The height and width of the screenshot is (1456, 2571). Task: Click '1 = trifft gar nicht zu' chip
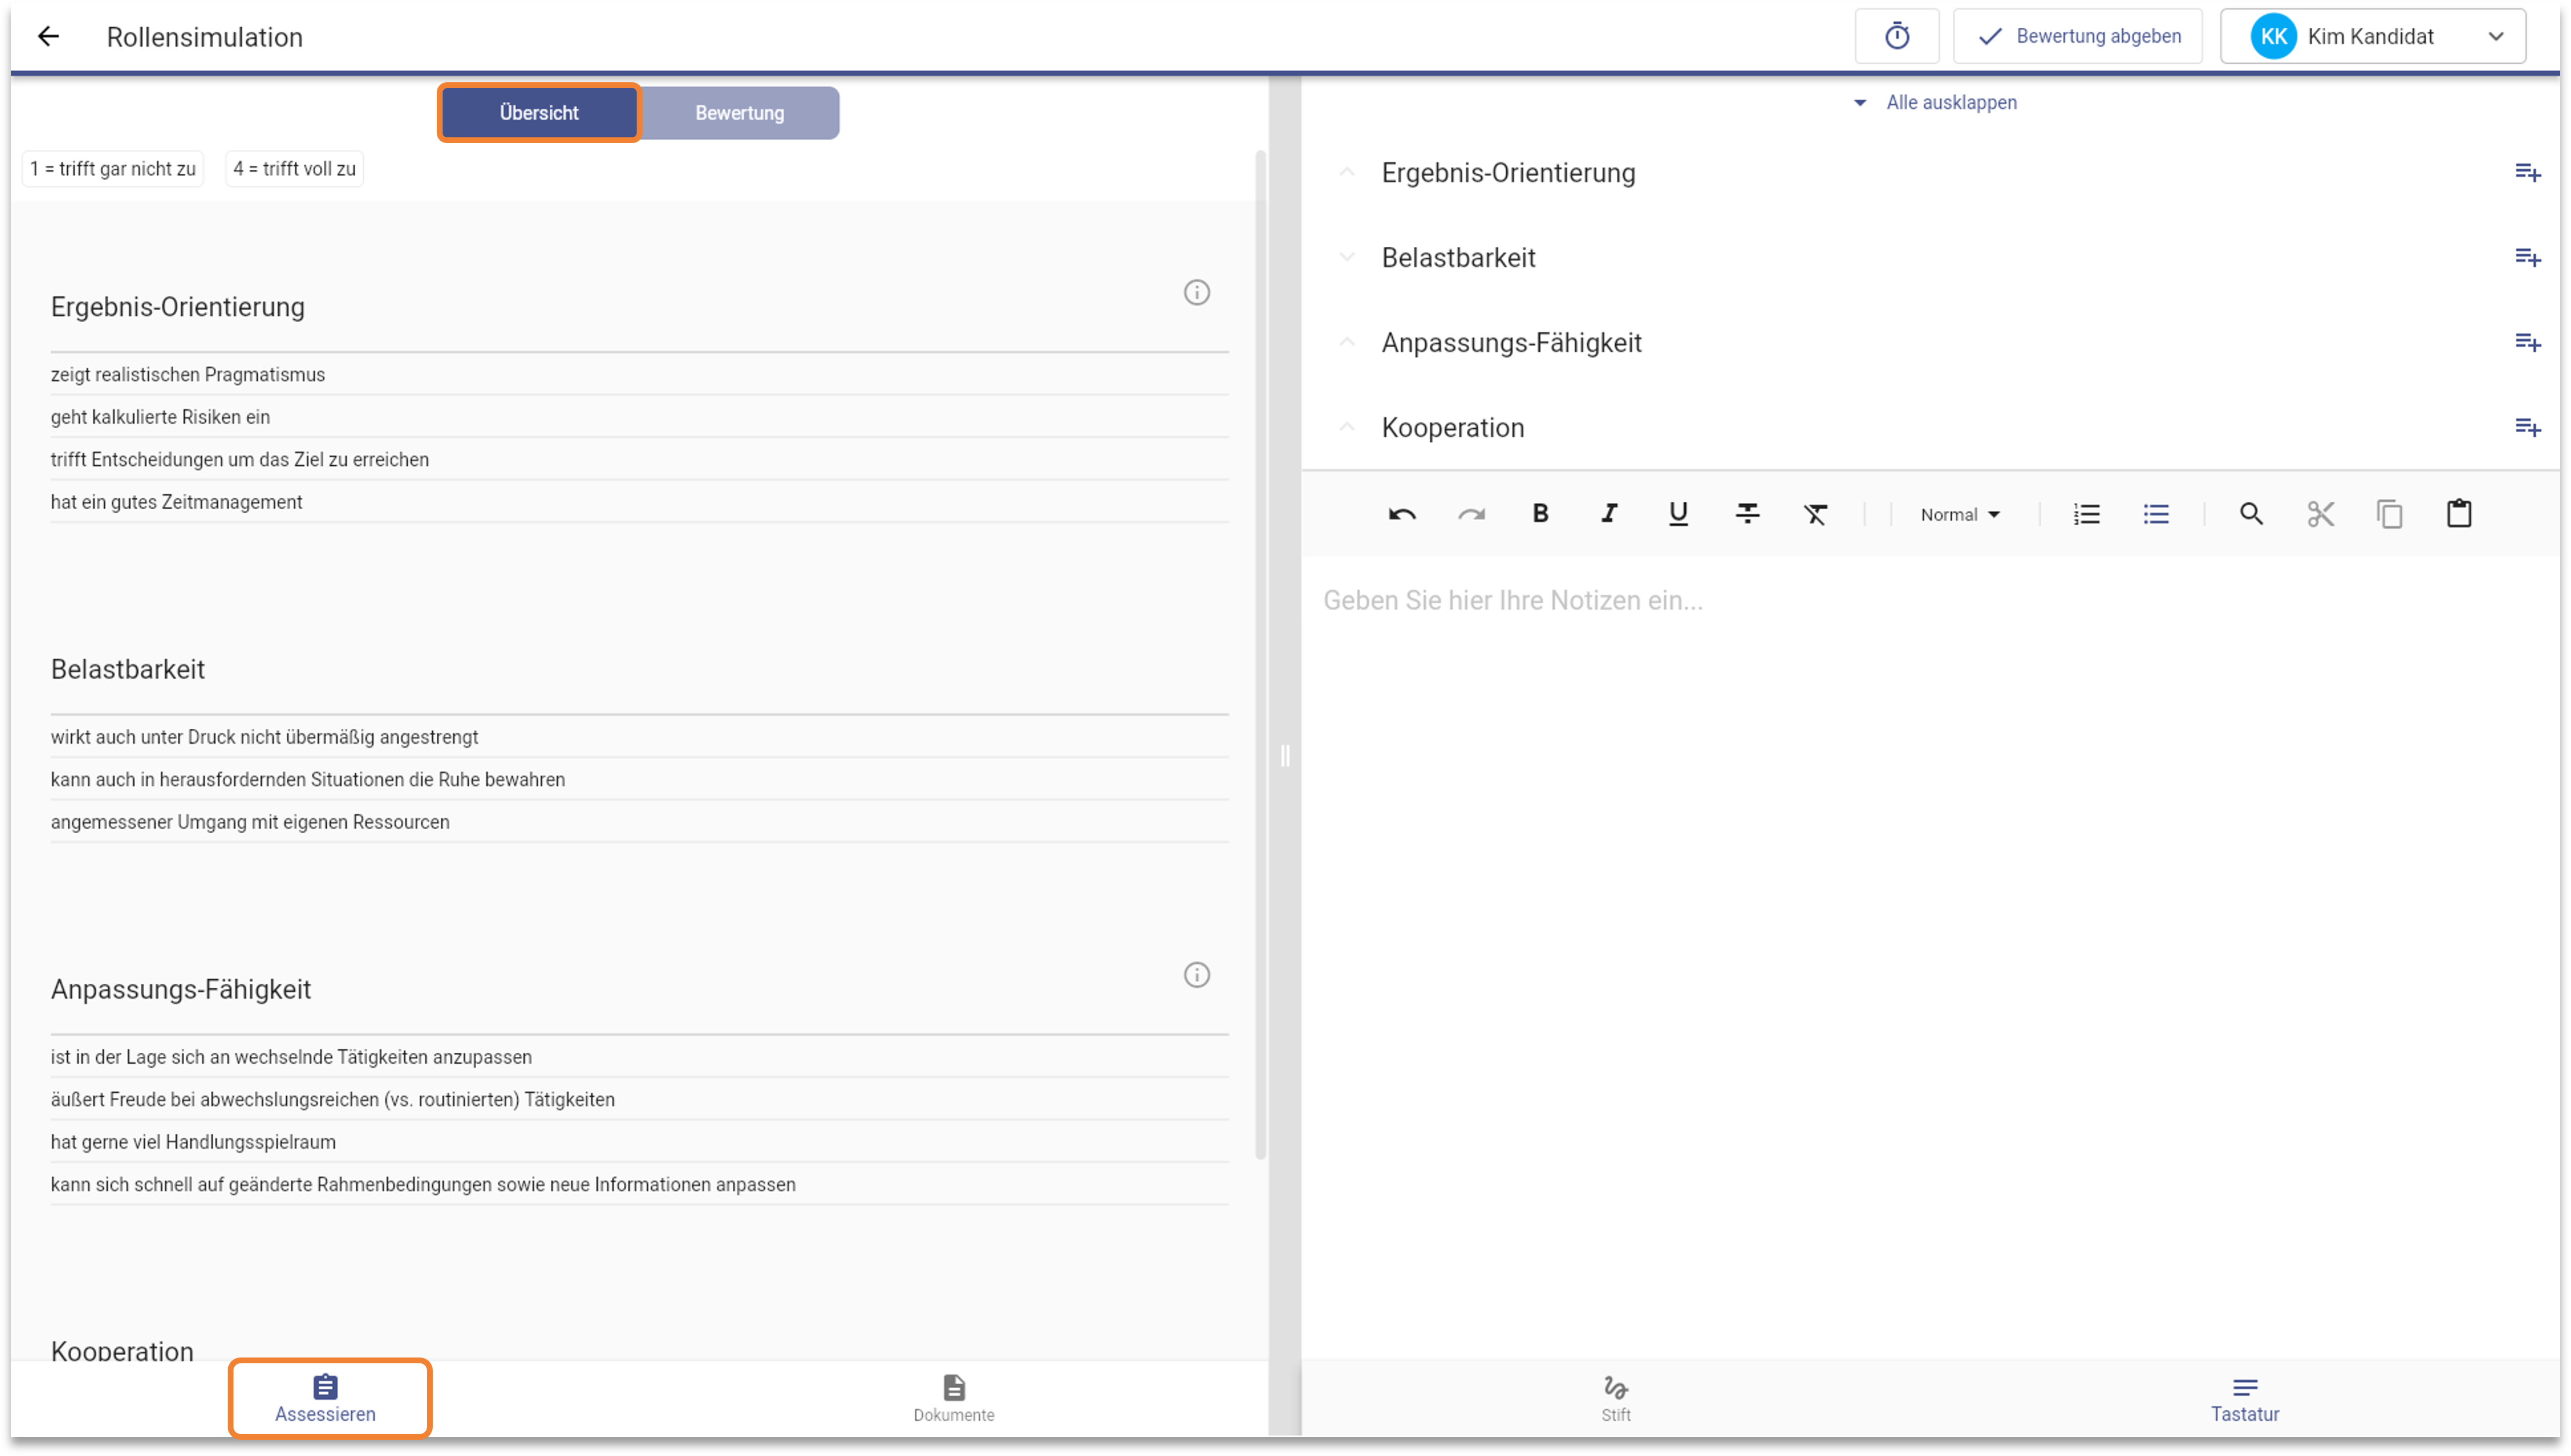[x=113, y=169]
